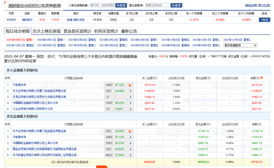
Task: Click the turnover rate value 10.85%
Action: (x=97, y=20)
